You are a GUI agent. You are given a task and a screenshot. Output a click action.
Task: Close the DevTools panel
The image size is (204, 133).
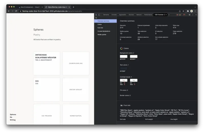pyautogui.click(x=196, y=15)
